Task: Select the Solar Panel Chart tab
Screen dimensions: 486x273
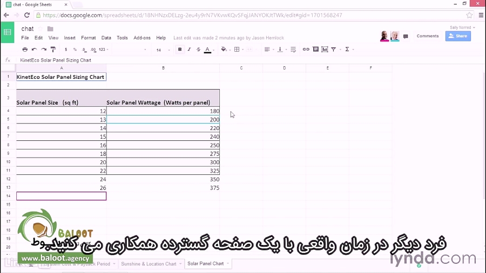Action: (x=206, y=264)
